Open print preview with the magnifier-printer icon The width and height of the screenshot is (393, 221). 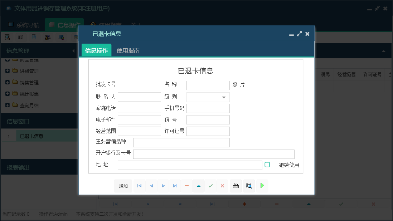pyautogui.click(x=249, y=186)
